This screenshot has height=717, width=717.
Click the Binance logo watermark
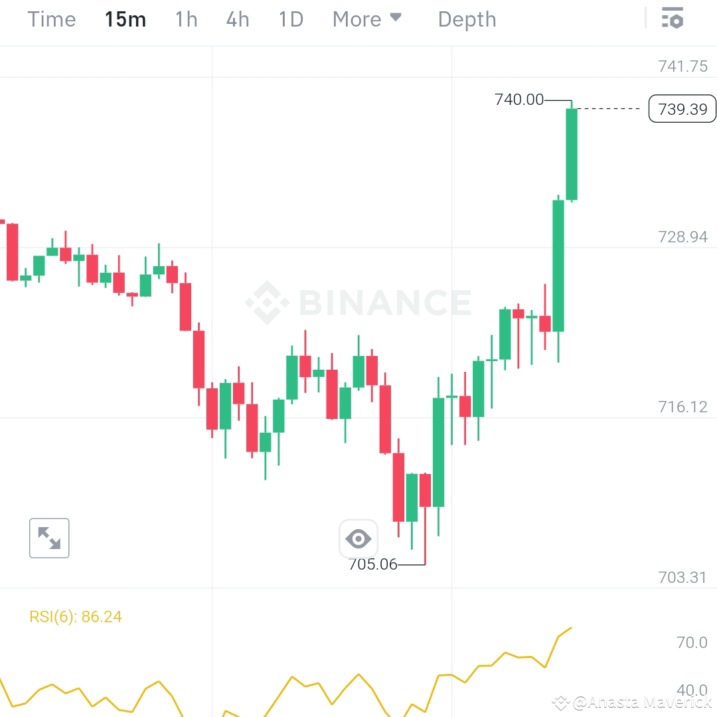[x=358, y=302]
